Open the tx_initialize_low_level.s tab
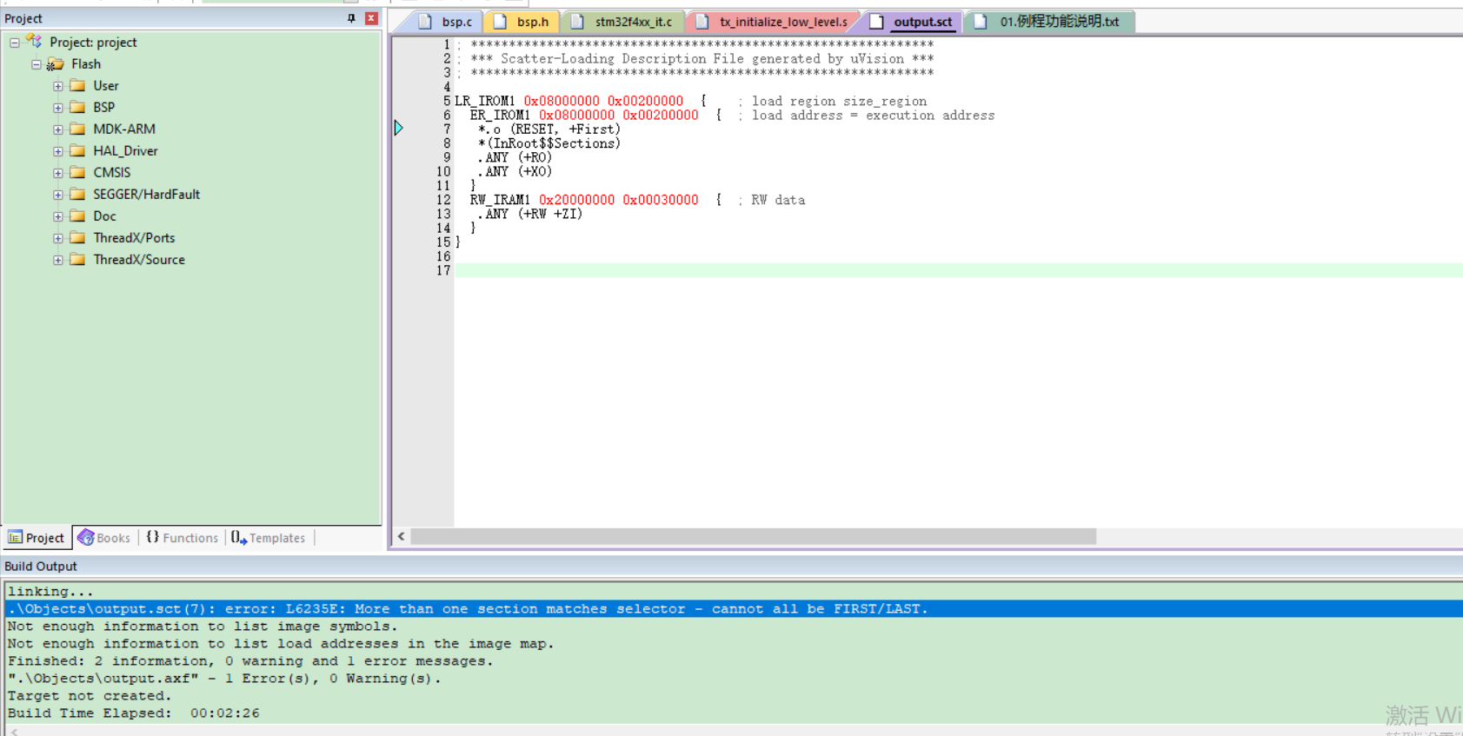Viewport: 1463px width, 736px height. 773,22
